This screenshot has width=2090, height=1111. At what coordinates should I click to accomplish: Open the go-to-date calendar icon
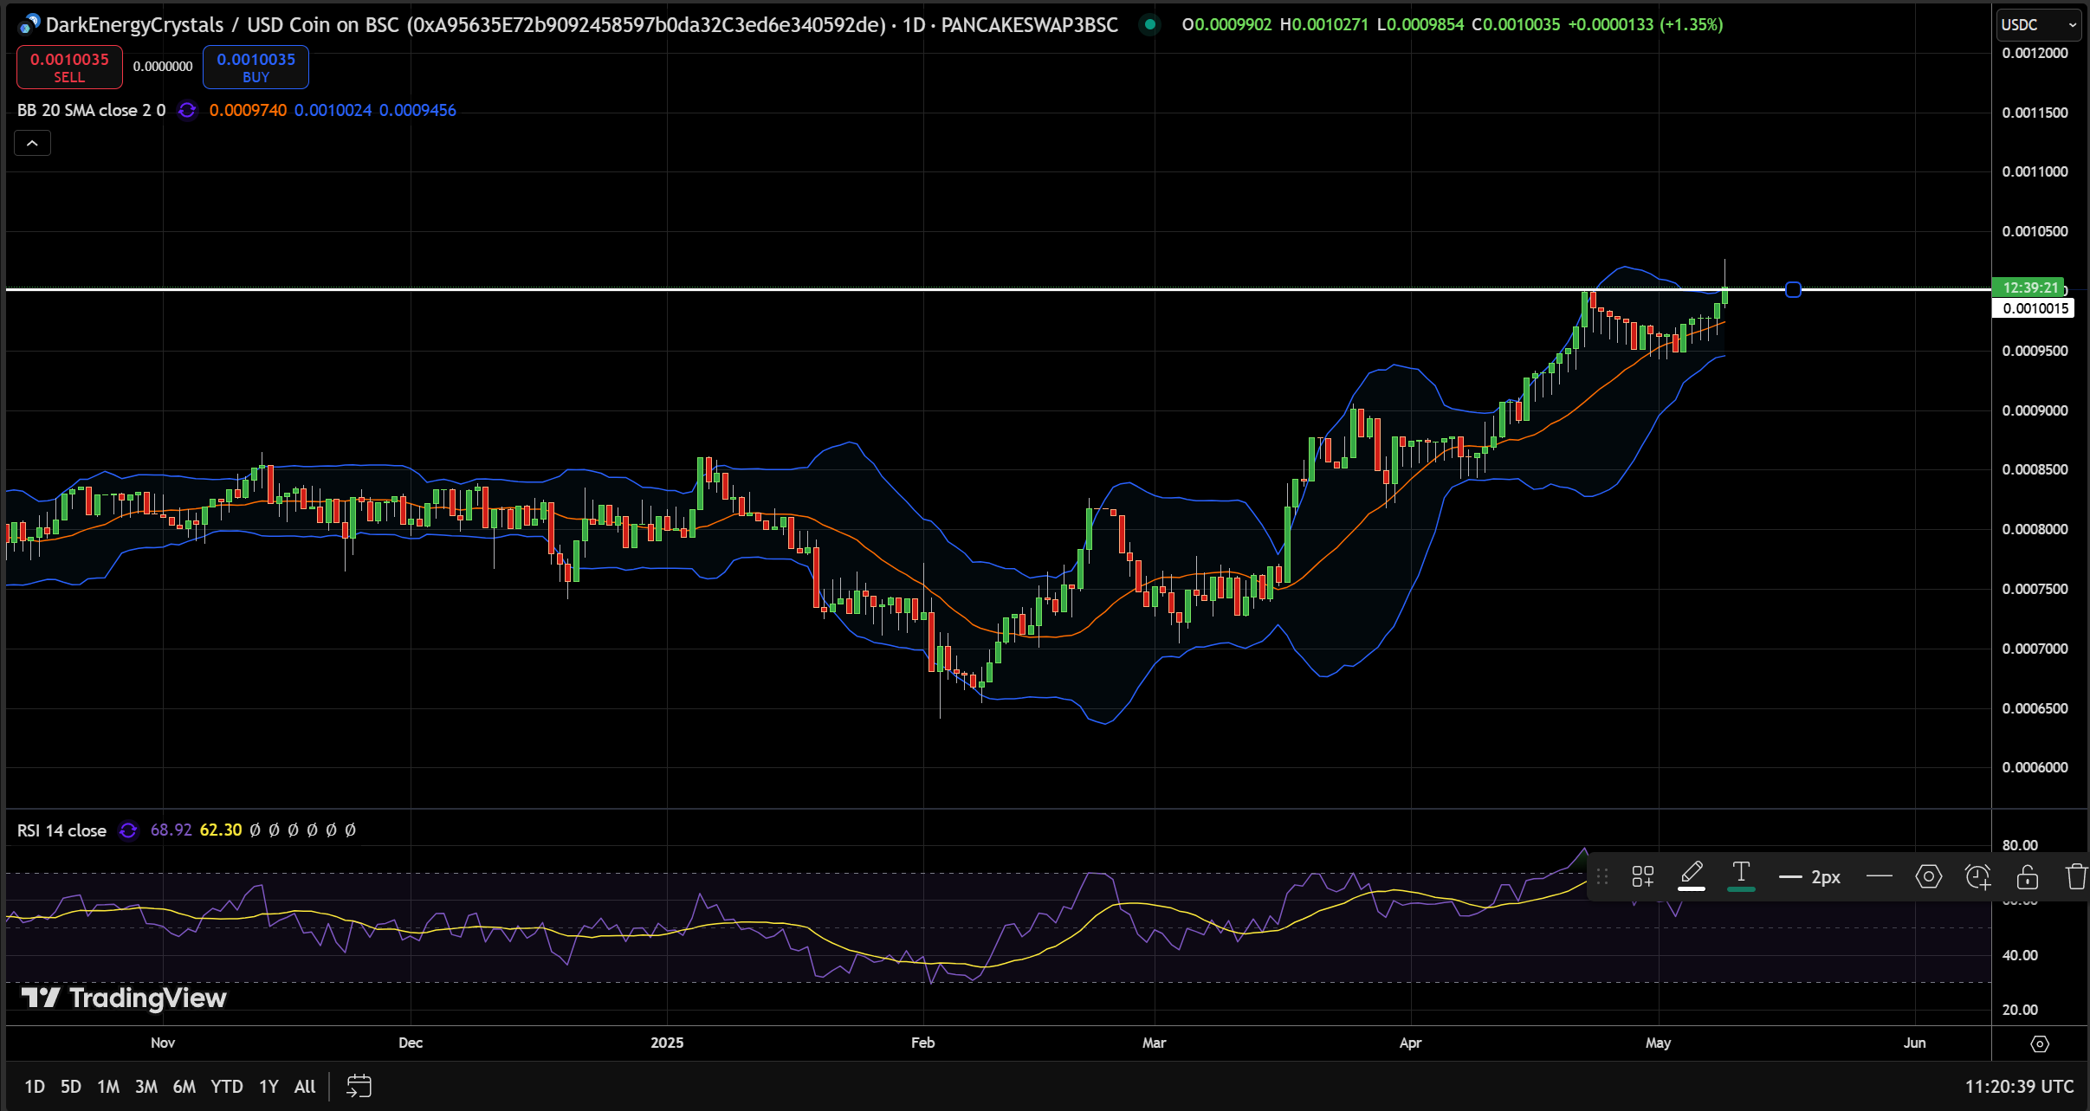[359, 1086]
